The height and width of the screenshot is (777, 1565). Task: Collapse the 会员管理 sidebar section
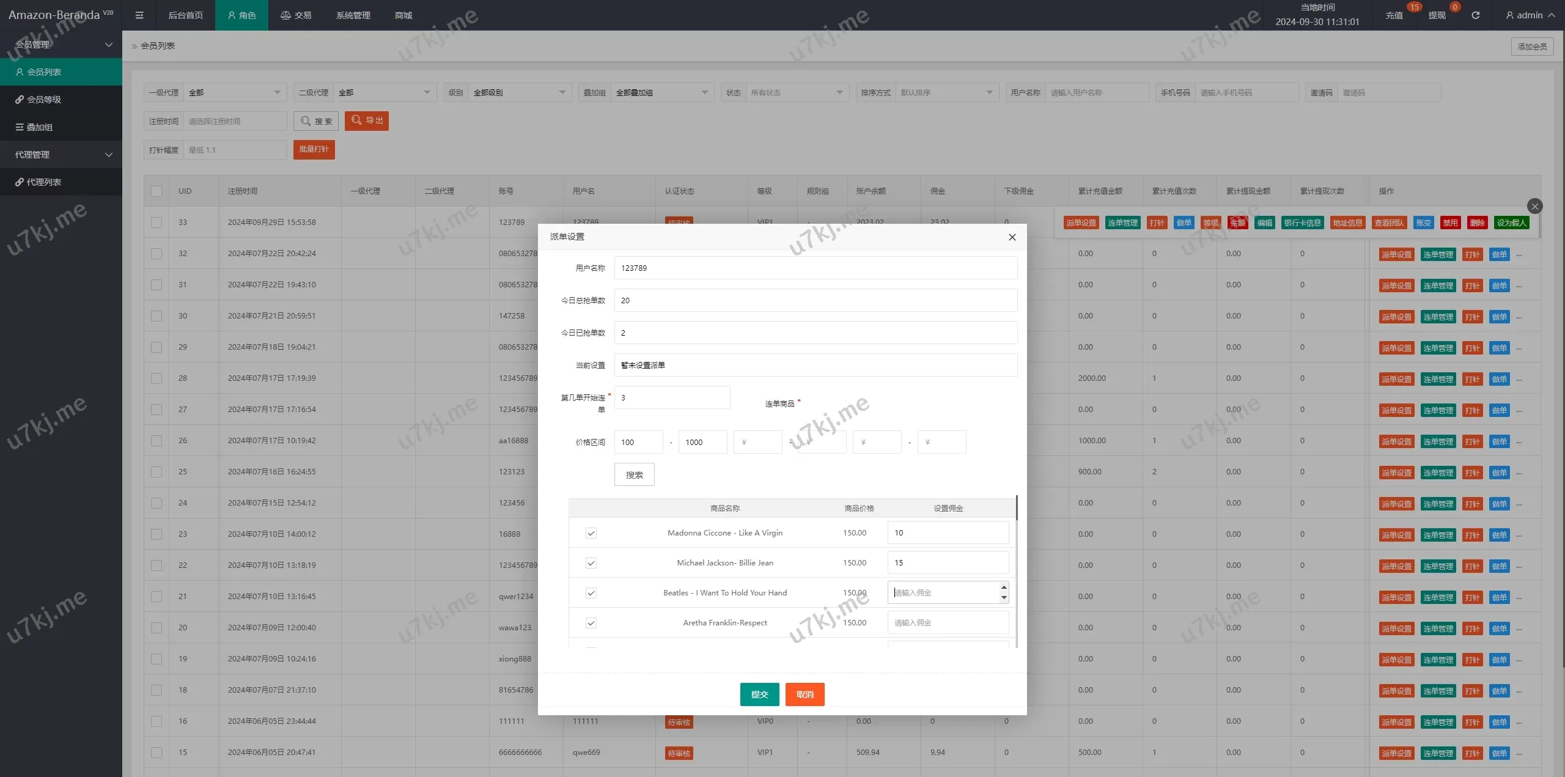tap(61, 45)
